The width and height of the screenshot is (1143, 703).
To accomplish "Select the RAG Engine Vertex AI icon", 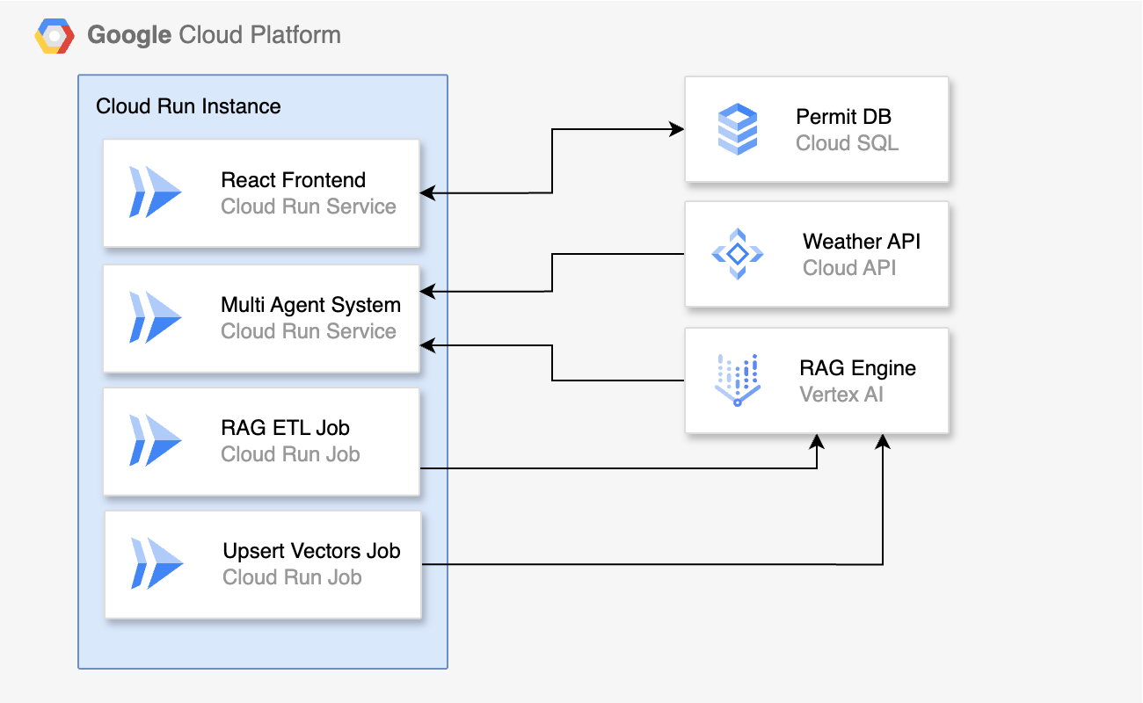I will [x=737, y=380].
